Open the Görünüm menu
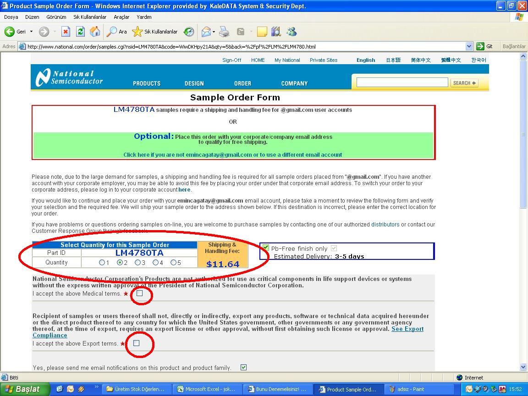 pyautogui.click(x=56, y=17)
